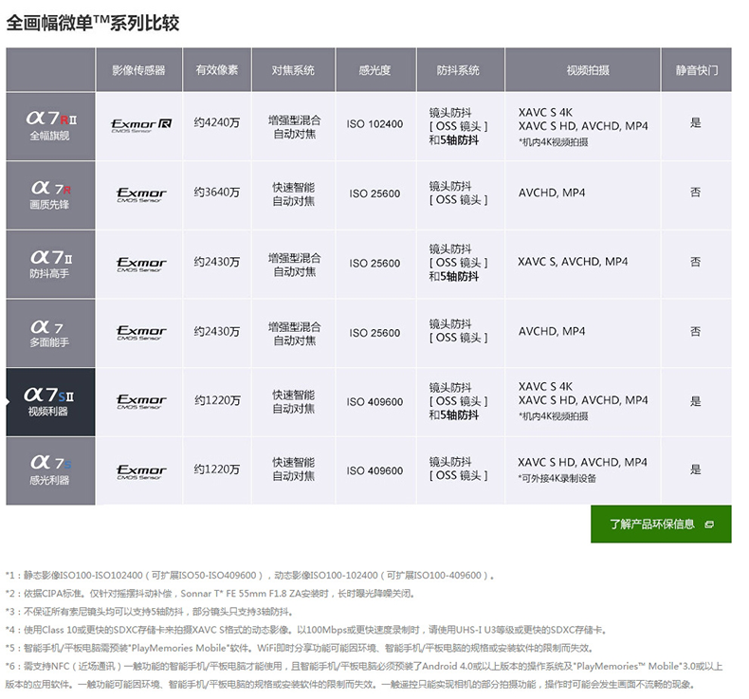Click 是 silent shutter in the α7S row

tap(696, 469)
